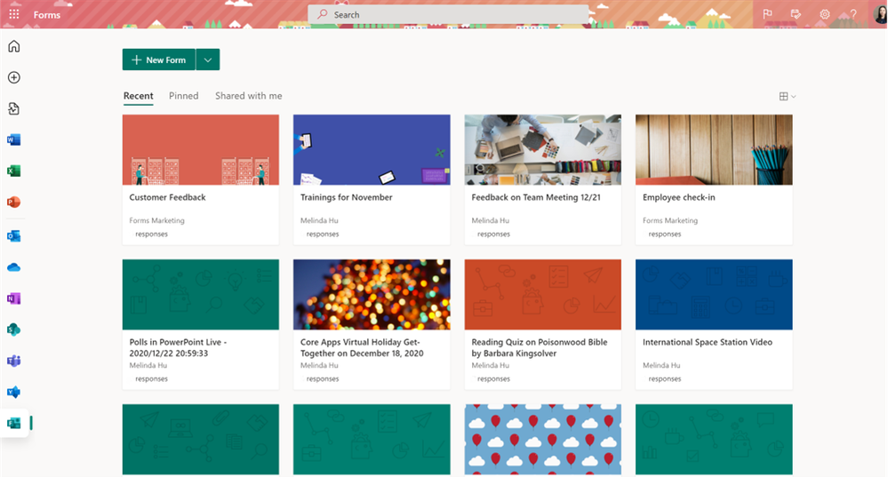The width and height of the screenshot is (888, 477).
Task: Open My Content icon in sidebar
Action: coord(14,108)
